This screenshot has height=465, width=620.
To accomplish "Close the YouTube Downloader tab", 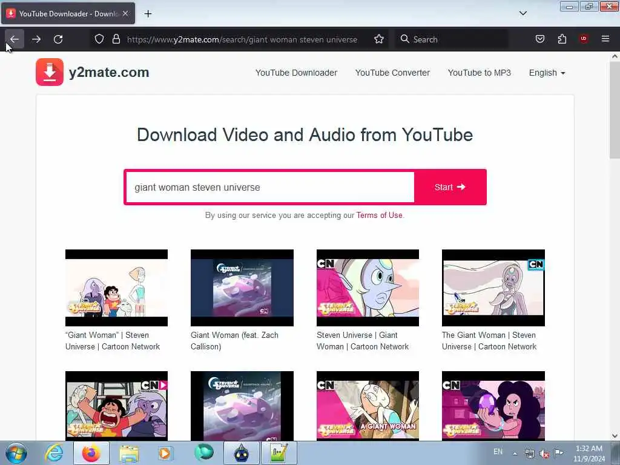I will (x=125, y=13).
